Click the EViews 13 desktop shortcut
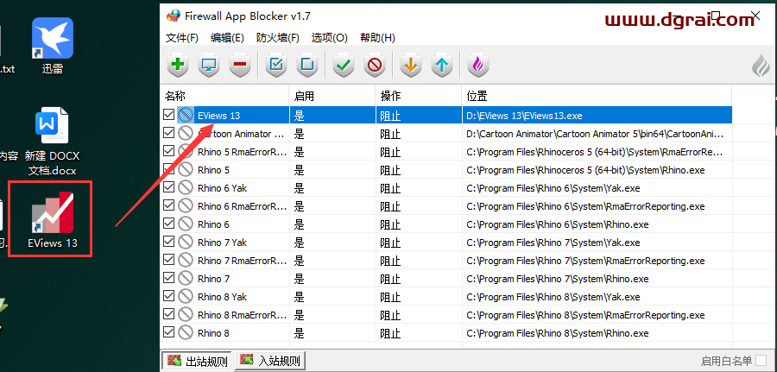This screenshot has width=777, height=372. [53, 219]
